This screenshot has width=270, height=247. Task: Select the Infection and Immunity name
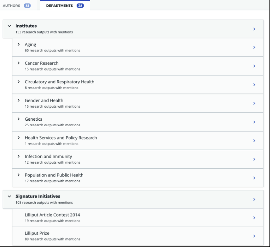(48, 156)
